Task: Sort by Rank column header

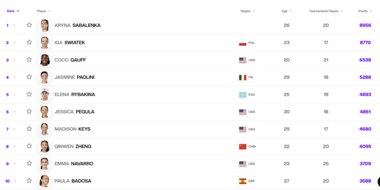Action: 13,11
